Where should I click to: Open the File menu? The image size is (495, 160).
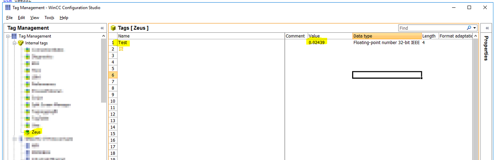click(x=9, y=17)
